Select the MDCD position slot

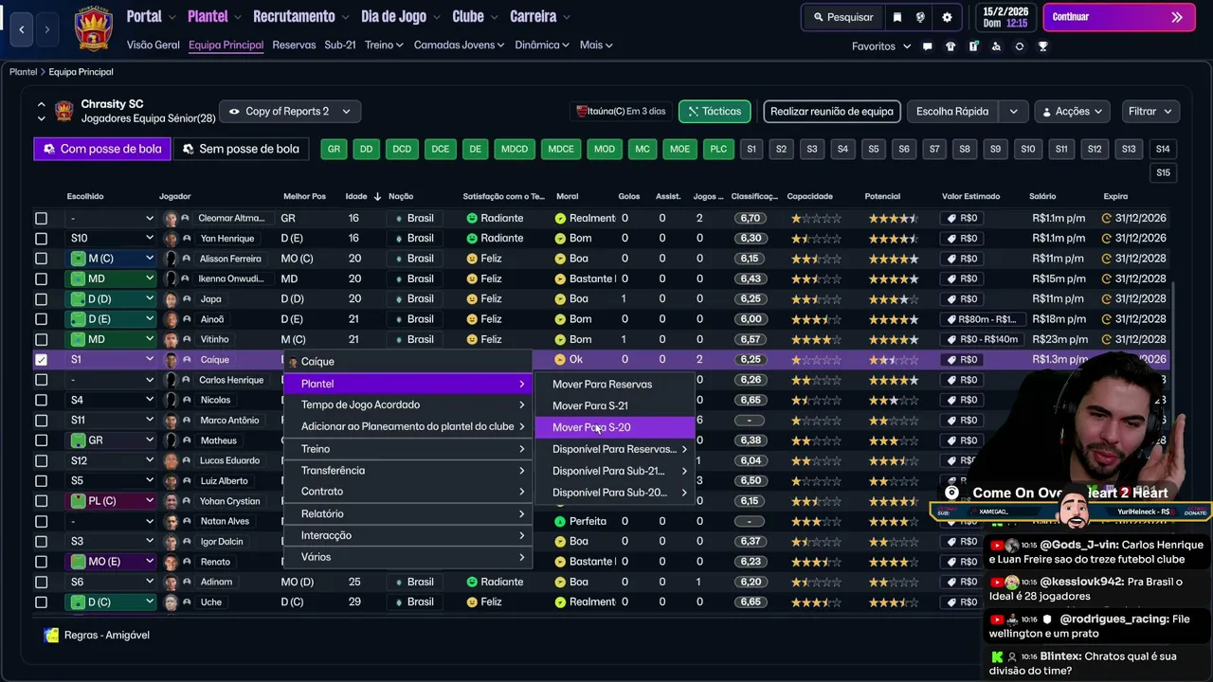click(x=515, y=149)
